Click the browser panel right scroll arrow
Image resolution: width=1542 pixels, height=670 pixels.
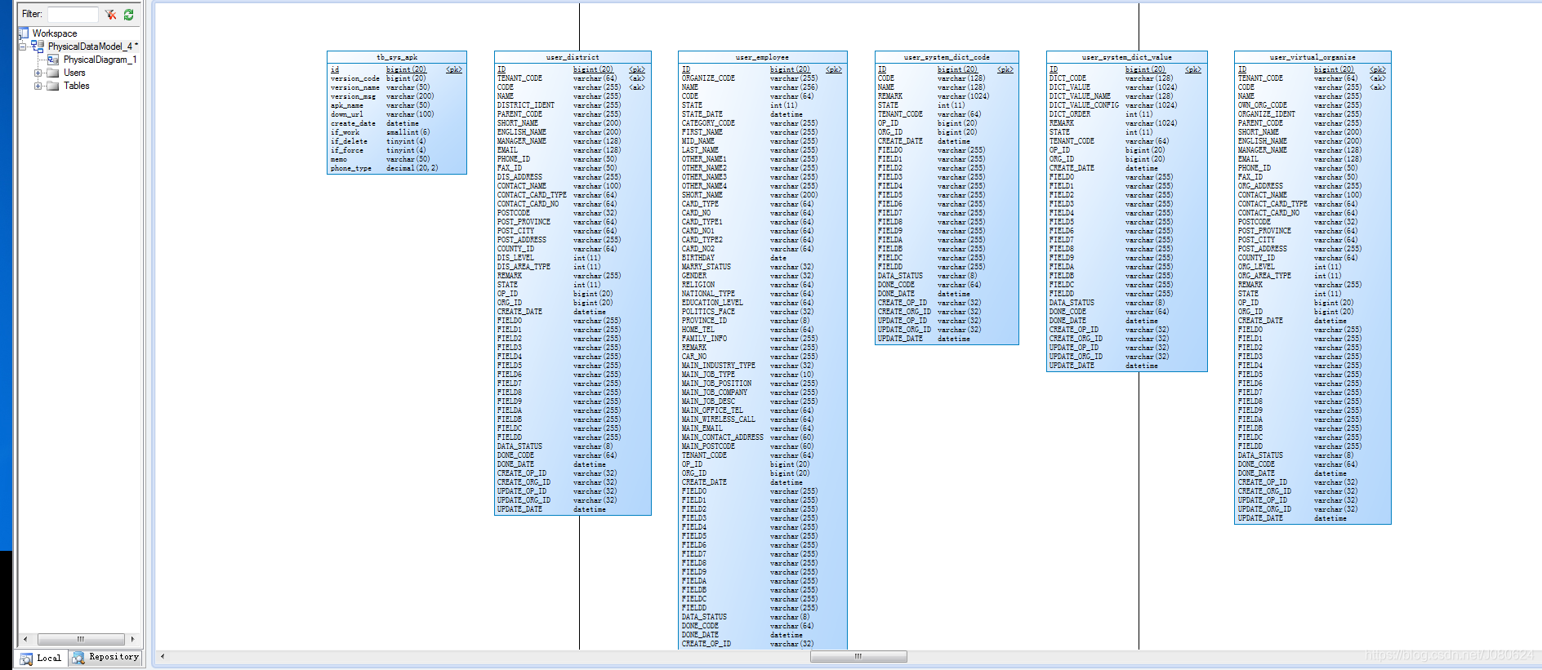pyautogui.click(x=132, y=639)
